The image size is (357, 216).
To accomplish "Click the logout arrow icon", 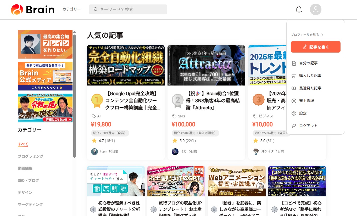I will [x=294, y=126].
